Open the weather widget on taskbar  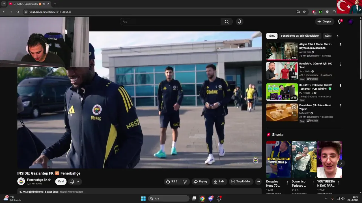(12, 198)
